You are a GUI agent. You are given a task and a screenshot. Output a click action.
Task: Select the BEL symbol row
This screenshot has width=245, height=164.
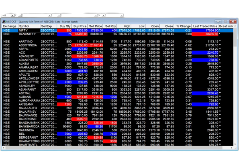pos(118,134)
